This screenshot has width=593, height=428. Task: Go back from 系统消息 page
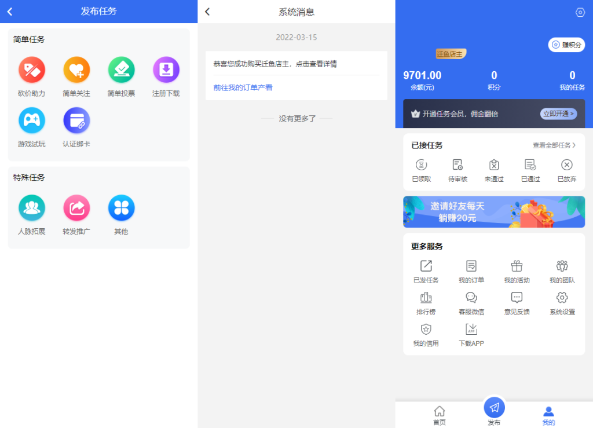(x=206, y=11)
